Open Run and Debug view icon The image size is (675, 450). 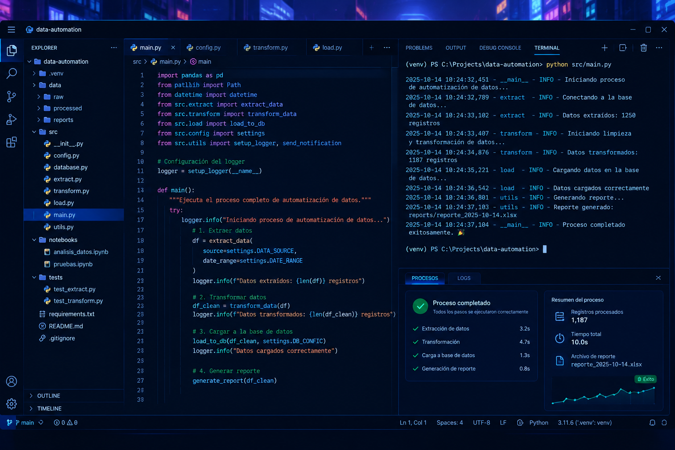tap(12, 119)
